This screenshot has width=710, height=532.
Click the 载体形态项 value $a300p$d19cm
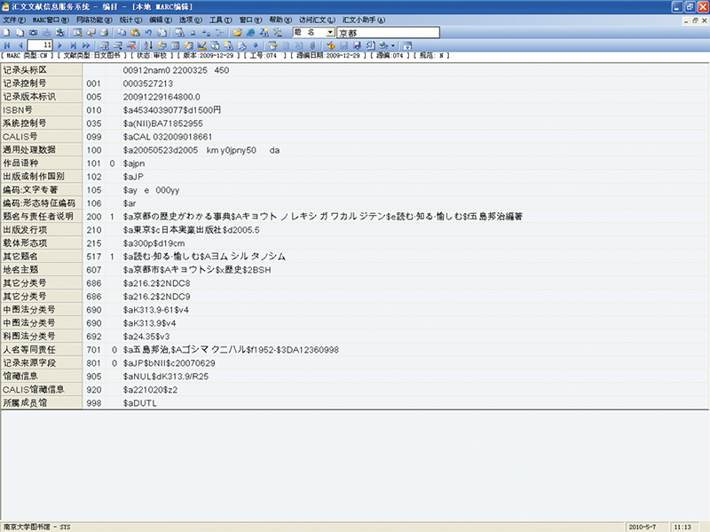tap(154, 243)
